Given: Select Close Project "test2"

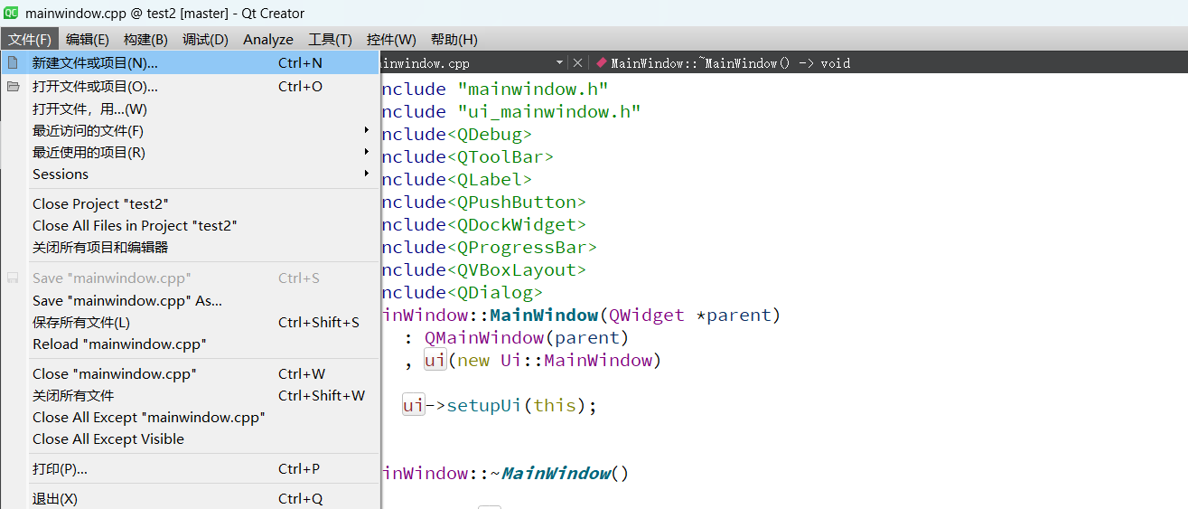Looking at the screenshot, I should (191, 203).
